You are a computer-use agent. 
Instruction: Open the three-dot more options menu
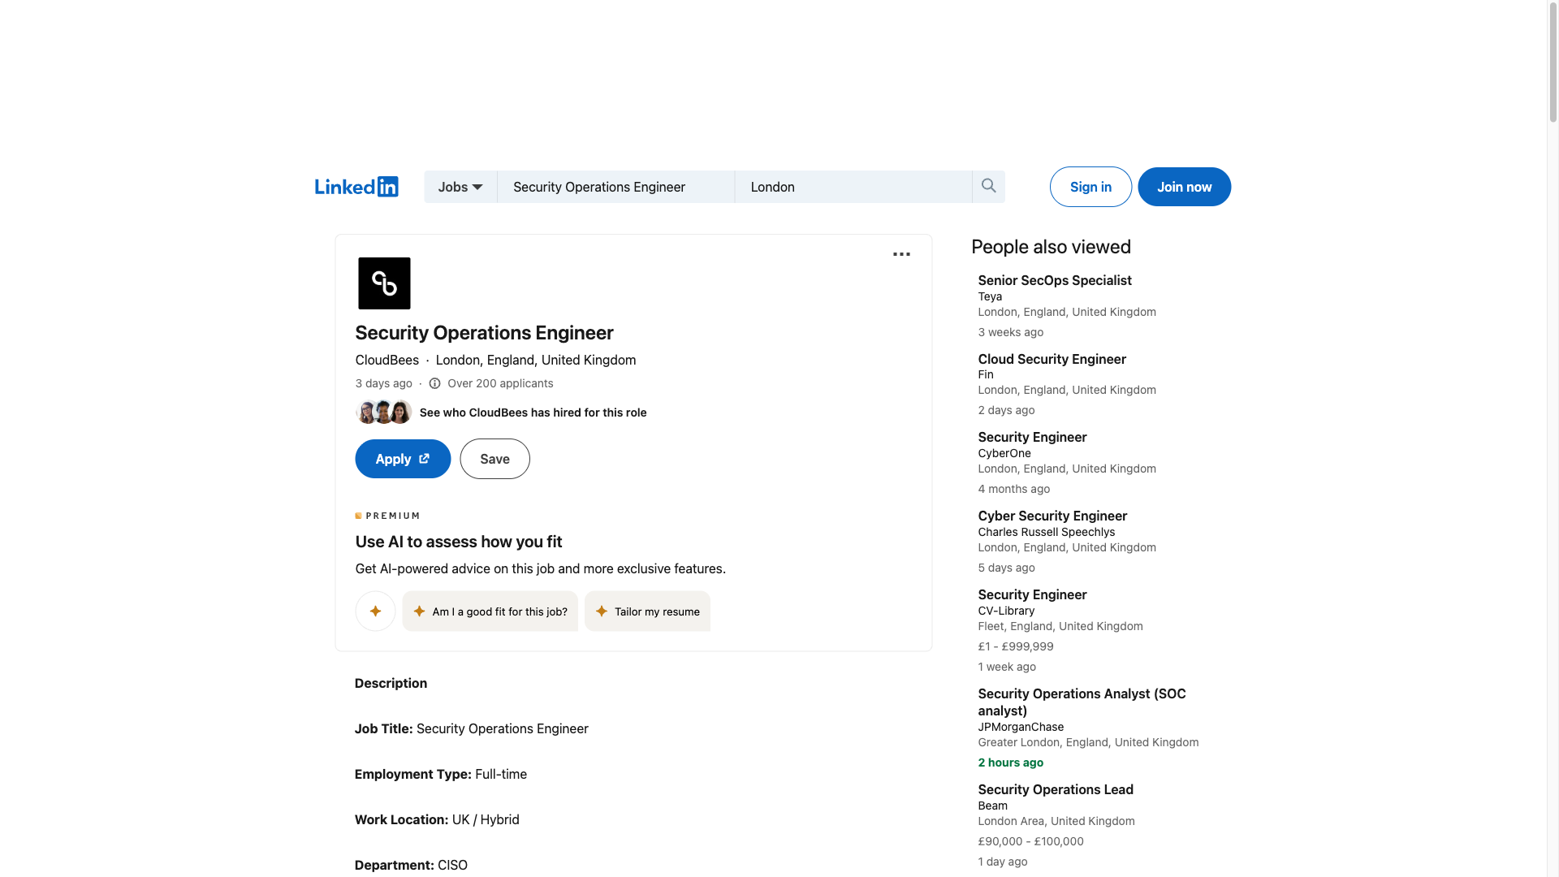pyautogui.click(x=901, y=254)
